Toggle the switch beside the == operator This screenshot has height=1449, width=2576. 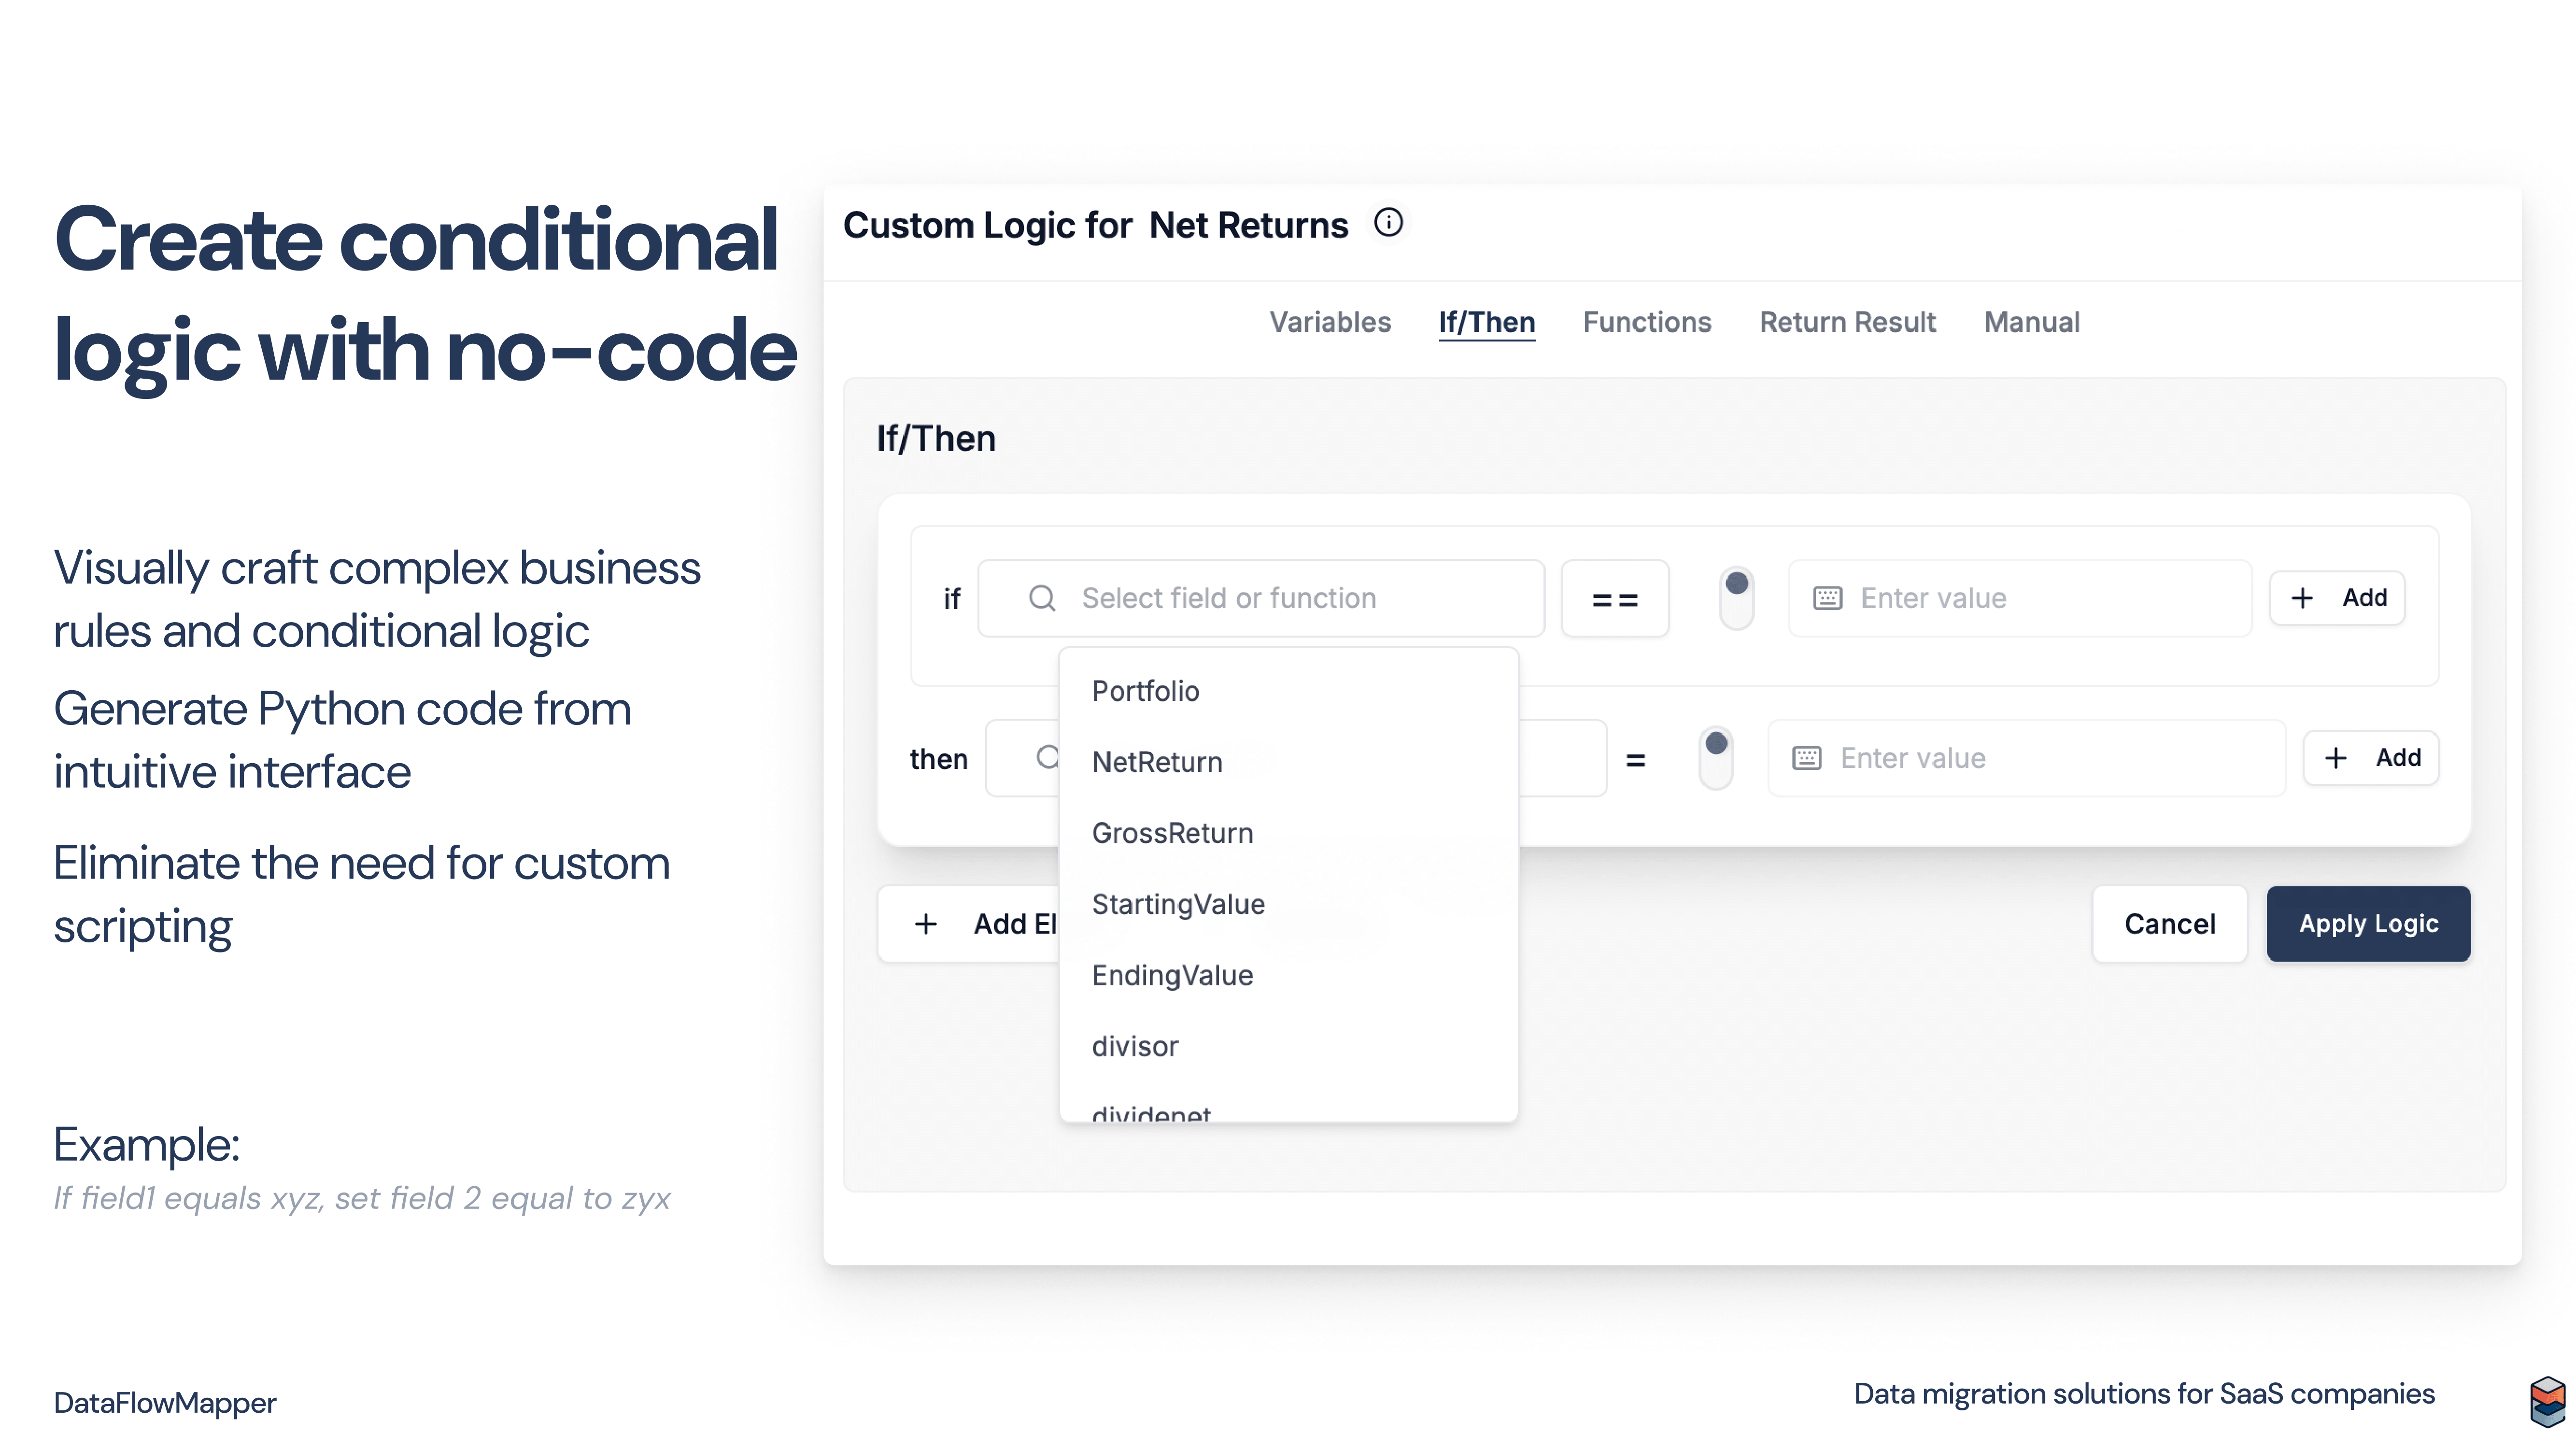[x=1736, y=597]
